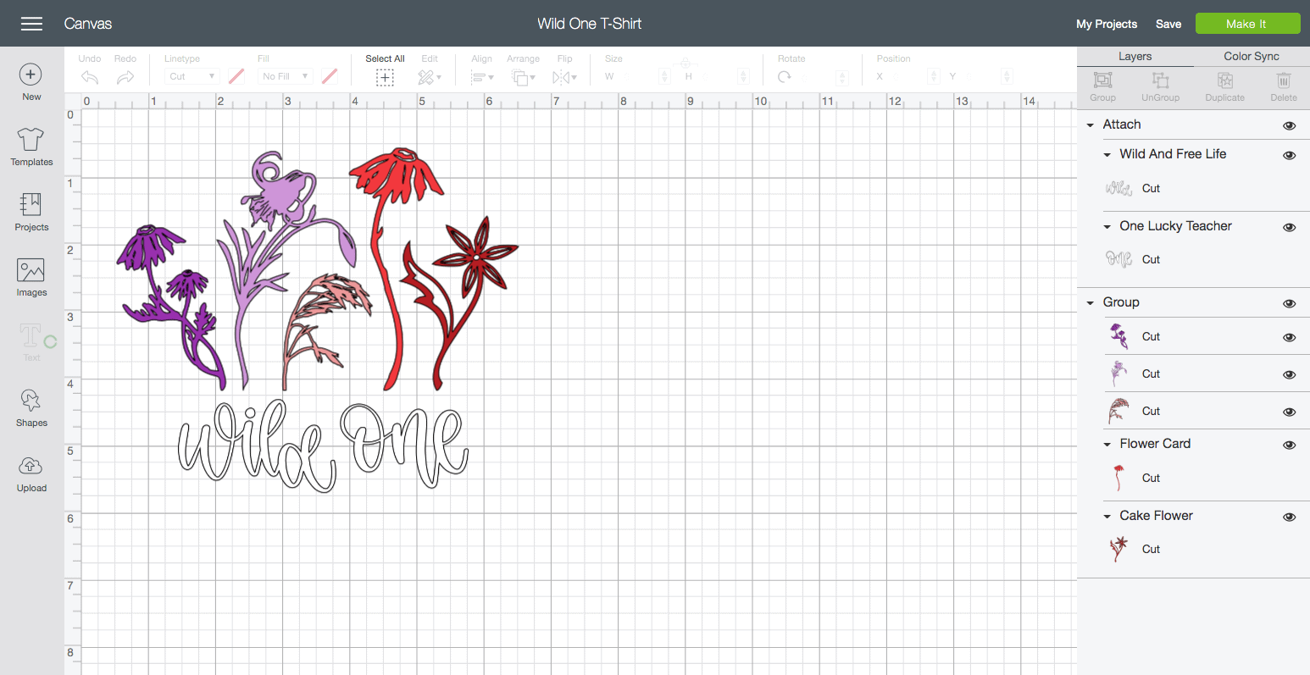This screenshot has height=675, width=1310.
Task: Open the Templates panel
Action: (x=31, y=140)
